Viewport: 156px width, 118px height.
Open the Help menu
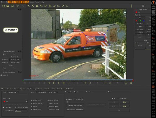[x=42, y=2]
